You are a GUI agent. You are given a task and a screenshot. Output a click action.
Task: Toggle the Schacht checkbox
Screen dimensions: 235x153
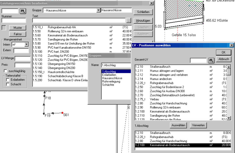[x=8, y=84]
